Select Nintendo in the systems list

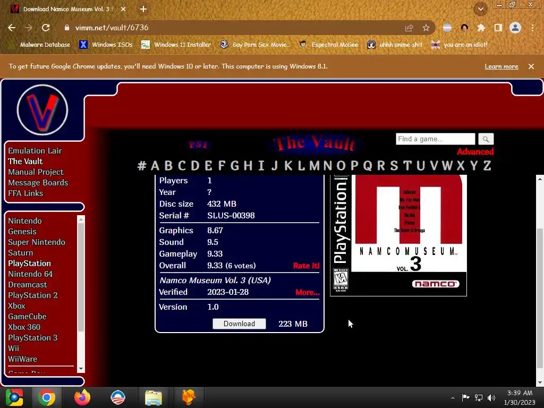point(25,221)
